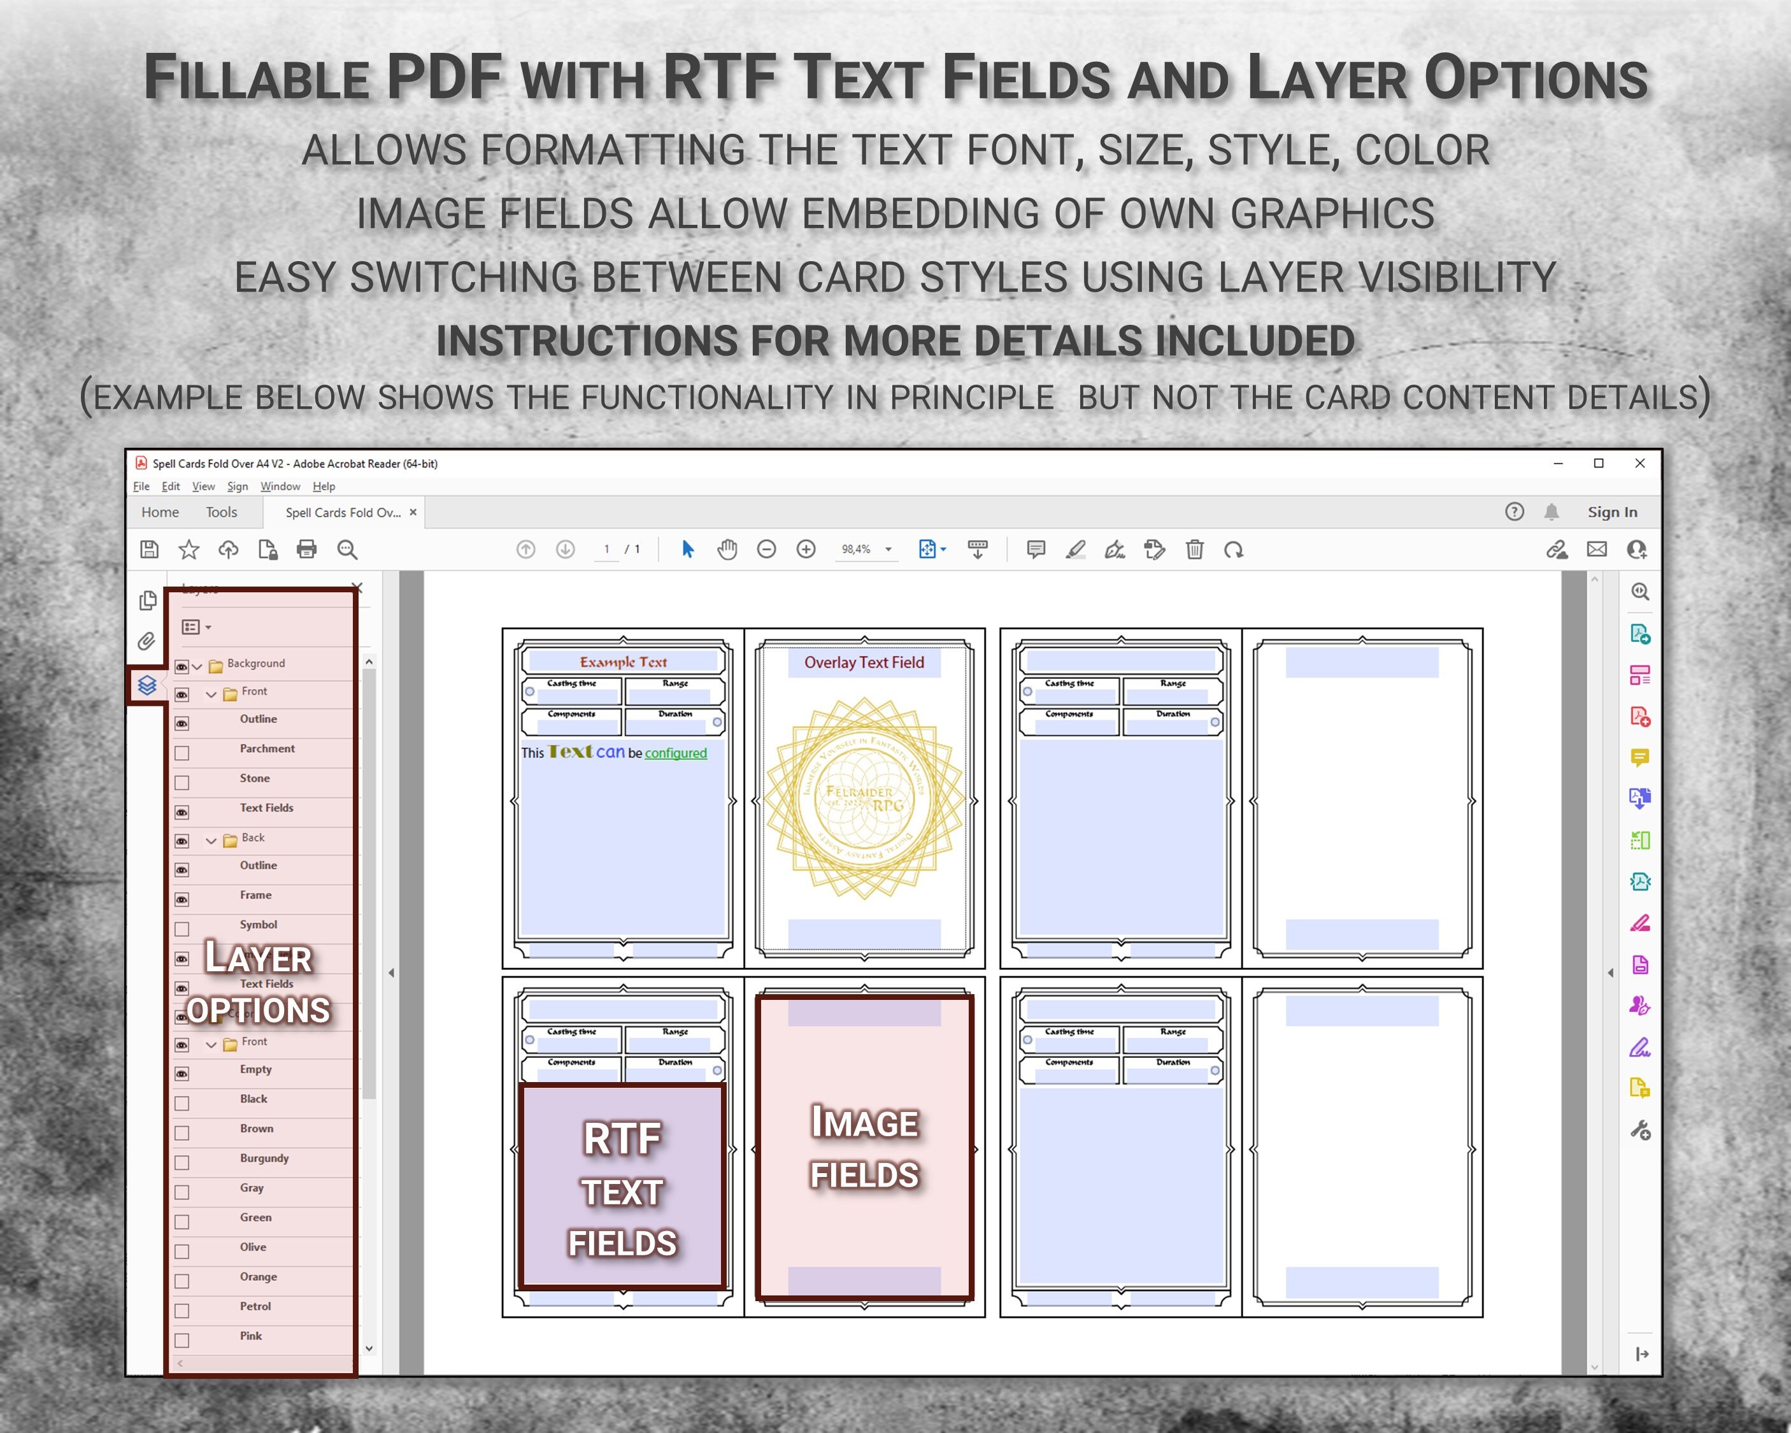Print the document using the printer icon
Viewport: 1791px width, 1433px height.
click(x=308, y=549)
